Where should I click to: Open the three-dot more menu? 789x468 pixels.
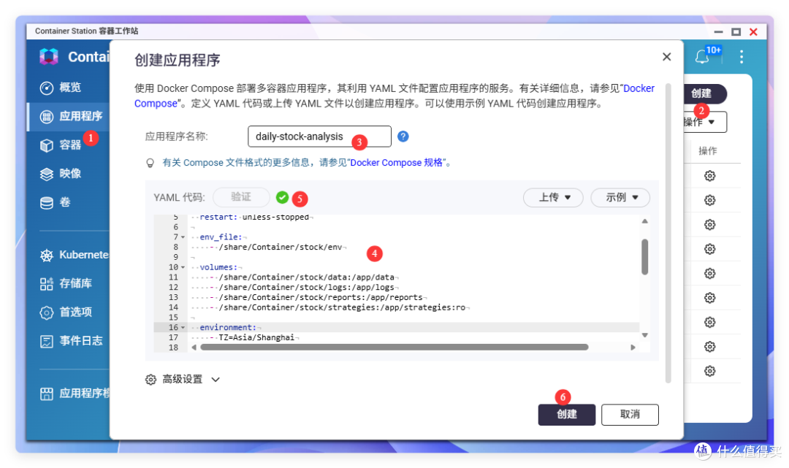pos(742,56)
